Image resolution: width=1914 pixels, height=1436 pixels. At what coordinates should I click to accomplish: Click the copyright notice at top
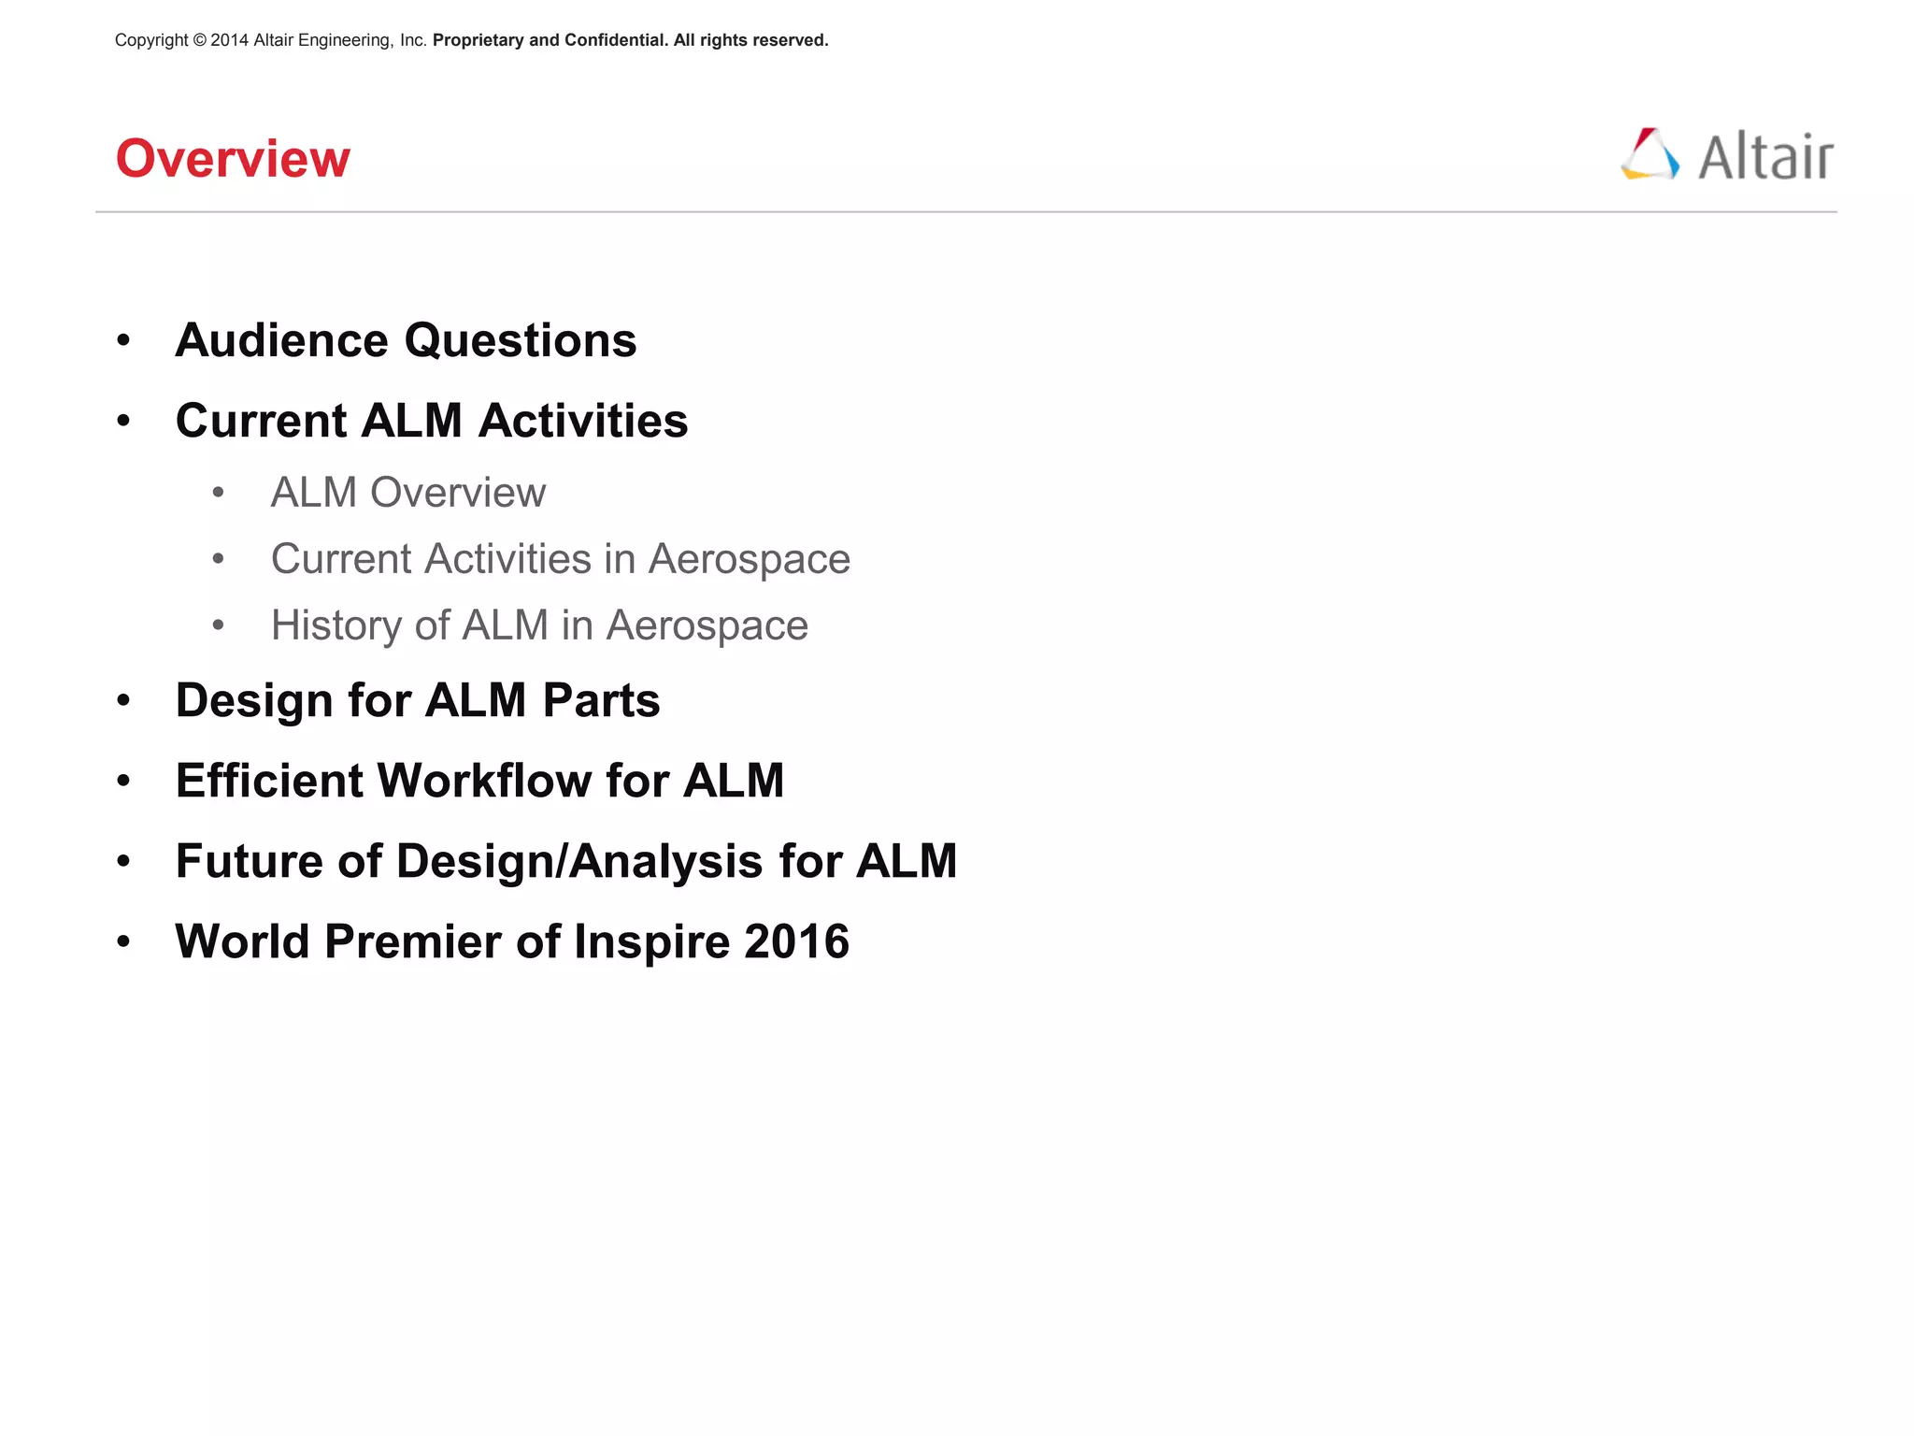pos(271,40)
